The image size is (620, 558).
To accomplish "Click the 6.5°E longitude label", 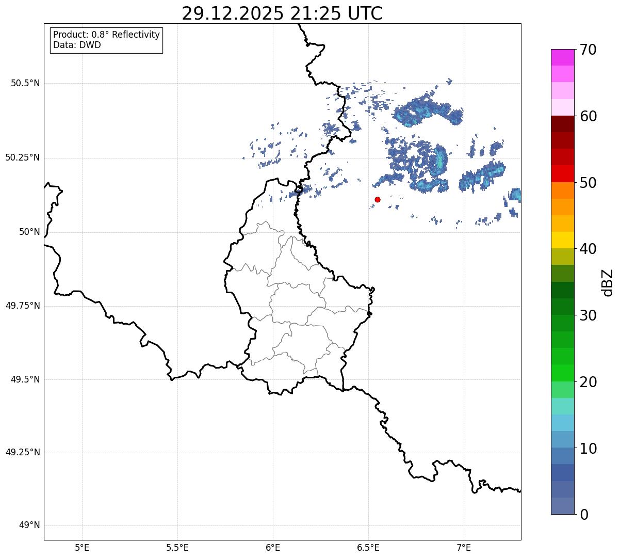I will tap(368, 547).
